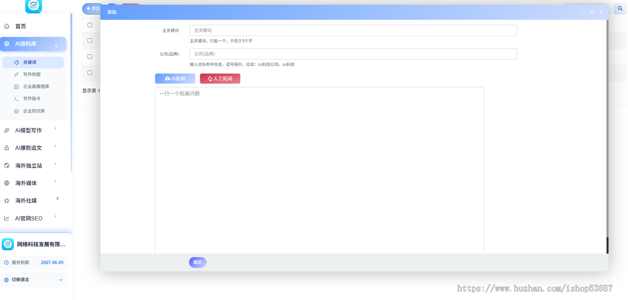
Task: Click the company logo beside 网络科技发展有限
Action: [8, 244]
